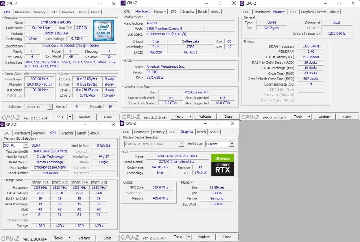The image size is (360, 242).
Task: Click Core Speed value 800.00 MHz
Action: point(39,79)
